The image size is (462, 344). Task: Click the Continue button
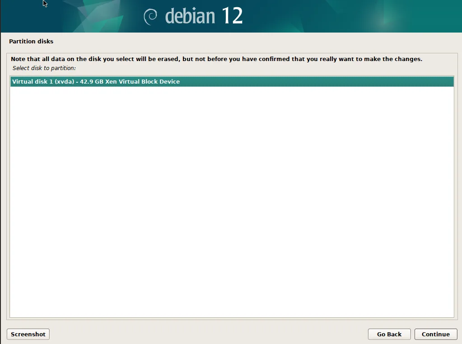pyautogui.click(x=435, y=334)
